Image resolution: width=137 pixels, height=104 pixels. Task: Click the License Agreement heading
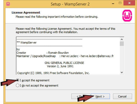click(26, 13)
